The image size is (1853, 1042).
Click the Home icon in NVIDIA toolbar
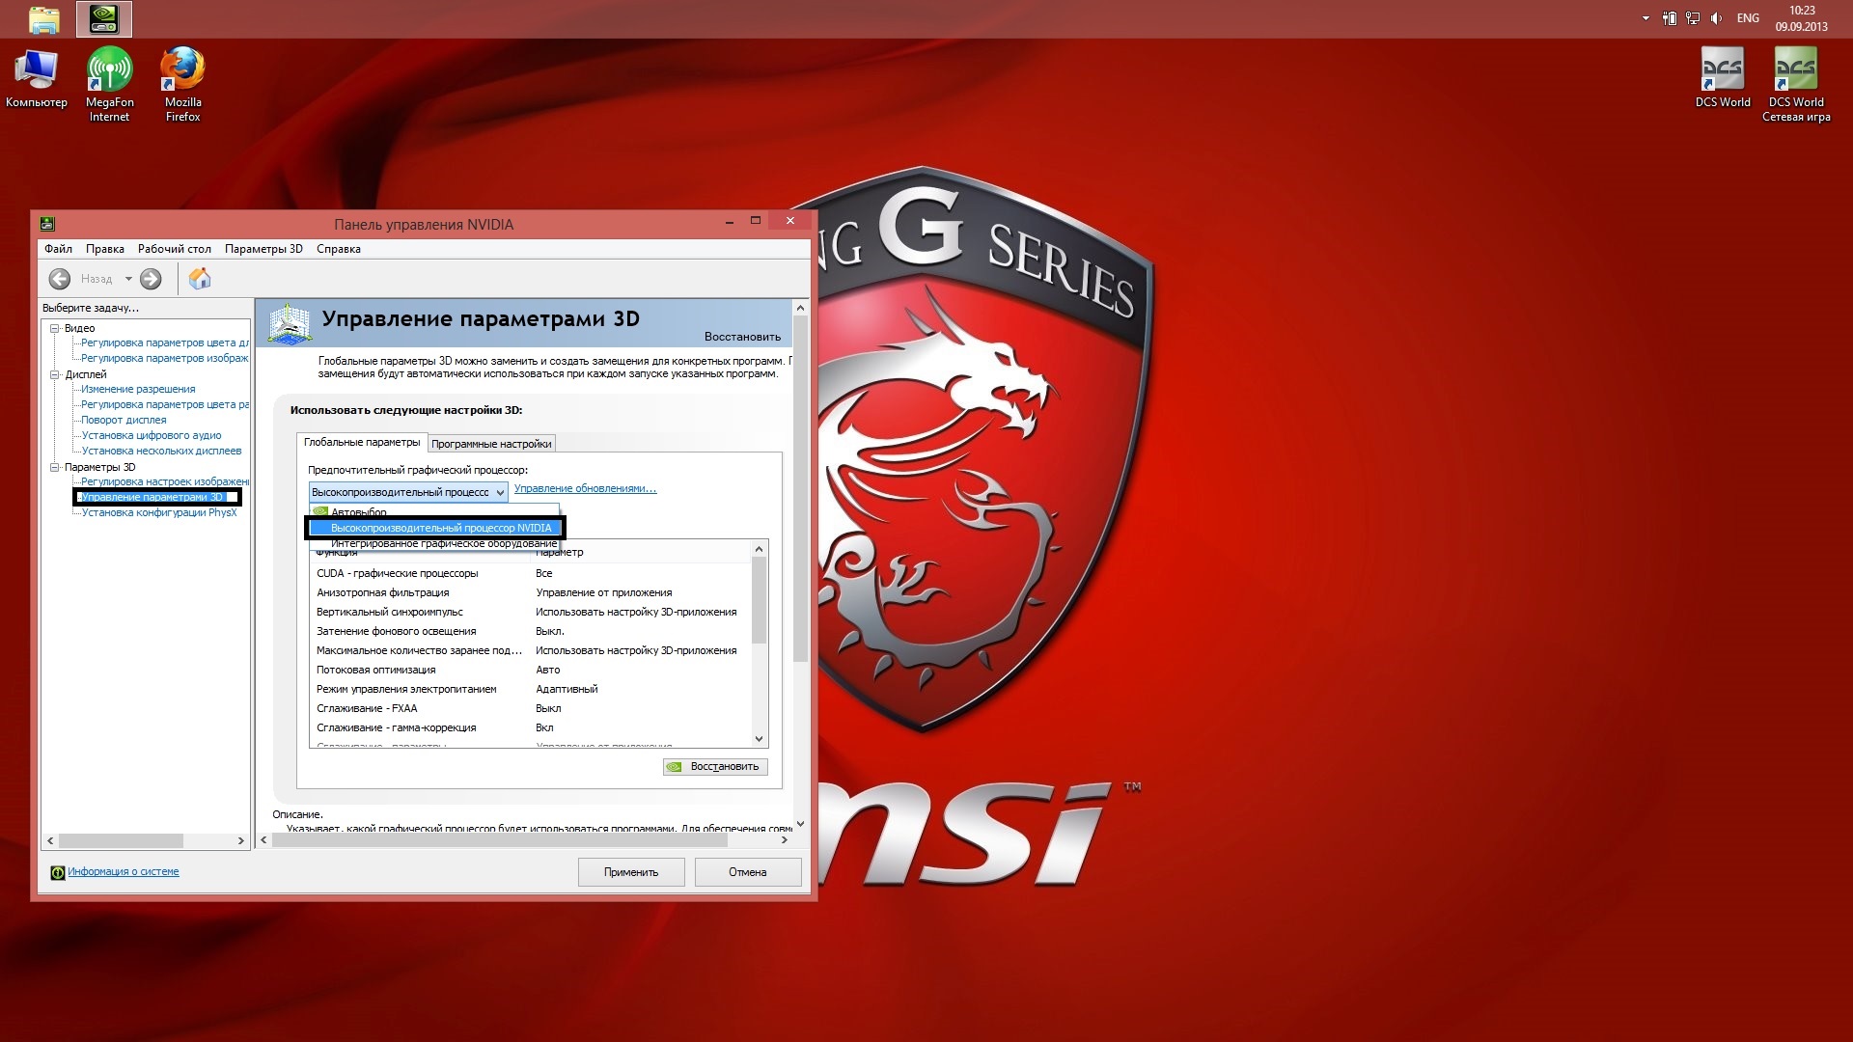pos(200,279)
